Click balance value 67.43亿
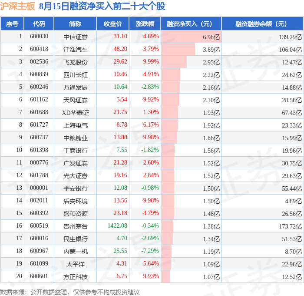The width and height of the screenshot is (304, 296). 292,113
